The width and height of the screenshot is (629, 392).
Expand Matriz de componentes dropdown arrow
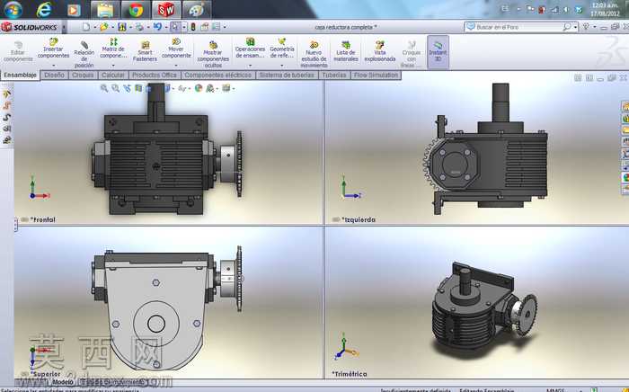(x=113, y=65)
